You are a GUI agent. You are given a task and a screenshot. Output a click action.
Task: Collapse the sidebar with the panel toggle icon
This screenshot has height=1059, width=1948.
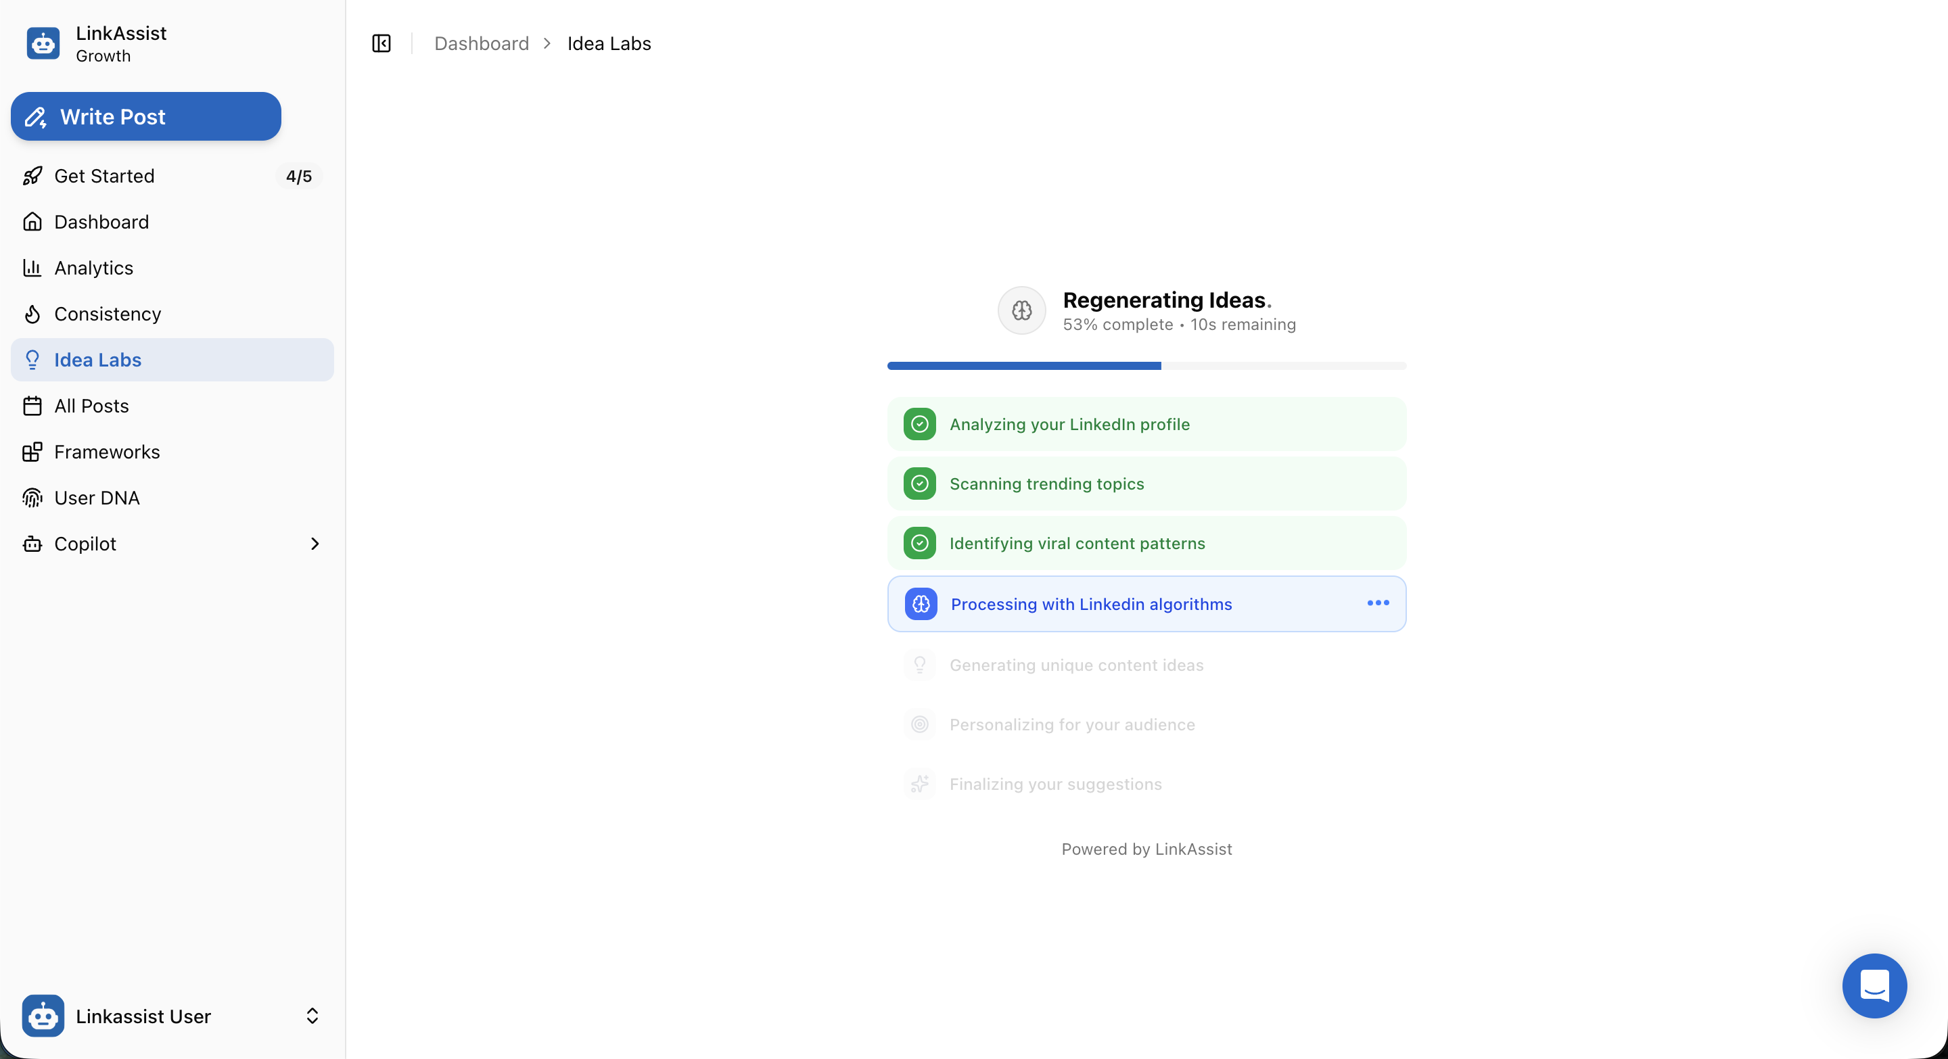[382, 44]
